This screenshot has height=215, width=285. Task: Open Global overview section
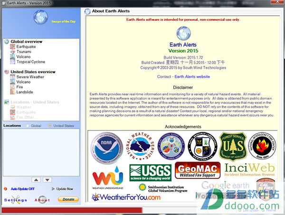tap(26, 42)
